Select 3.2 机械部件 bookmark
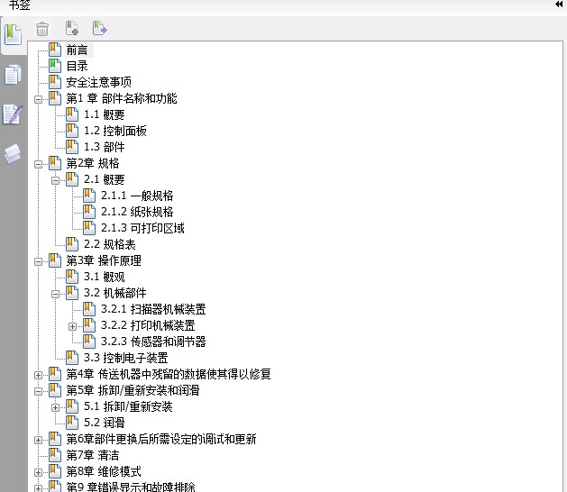The image size is (567, 492). coord(115,293)
